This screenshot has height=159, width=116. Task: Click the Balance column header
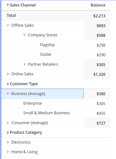(x=98, y=5)
